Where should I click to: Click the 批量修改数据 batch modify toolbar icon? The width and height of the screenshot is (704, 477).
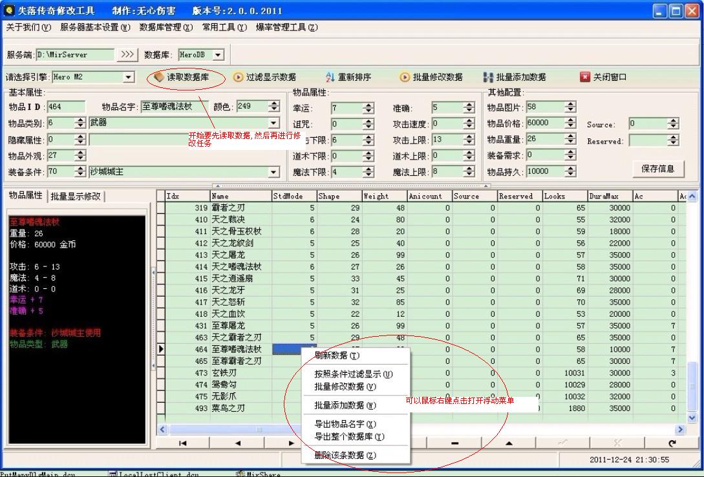[x=405, y=77]
